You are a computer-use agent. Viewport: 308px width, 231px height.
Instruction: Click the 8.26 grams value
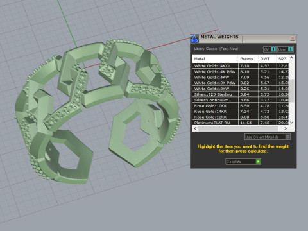244,89
